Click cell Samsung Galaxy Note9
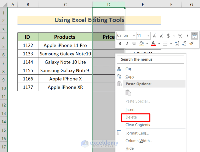 (x=65, y=70)
